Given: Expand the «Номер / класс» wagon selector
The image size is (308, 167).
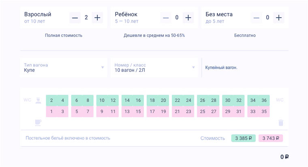Looking at the screenshot, I should 154,67.
